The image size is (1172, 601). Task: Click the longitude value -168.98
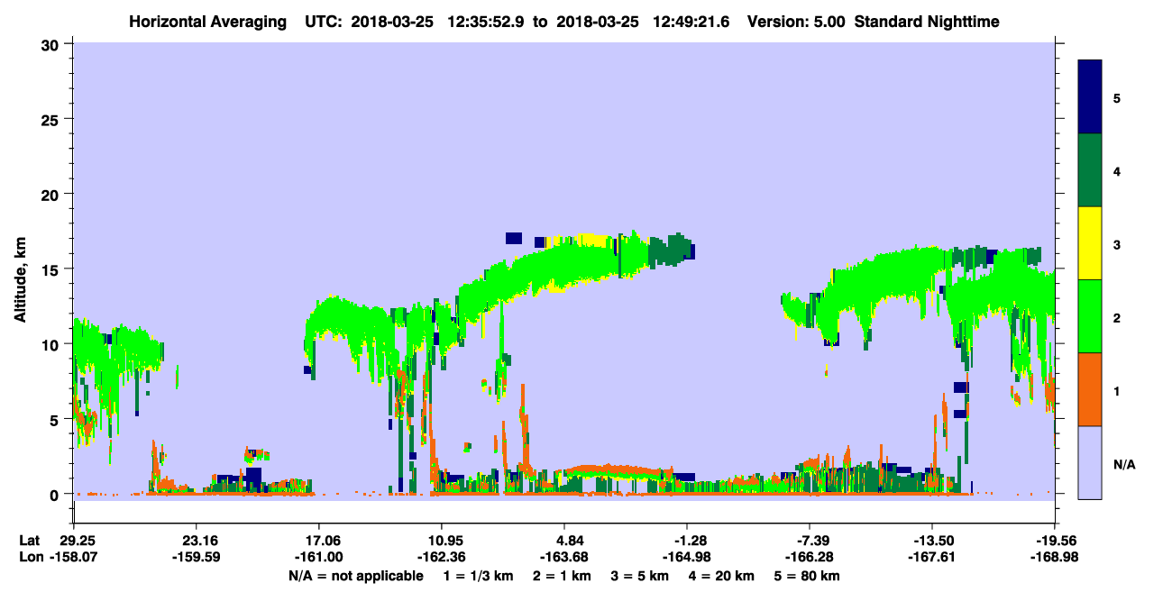[x=1054, y=557]
